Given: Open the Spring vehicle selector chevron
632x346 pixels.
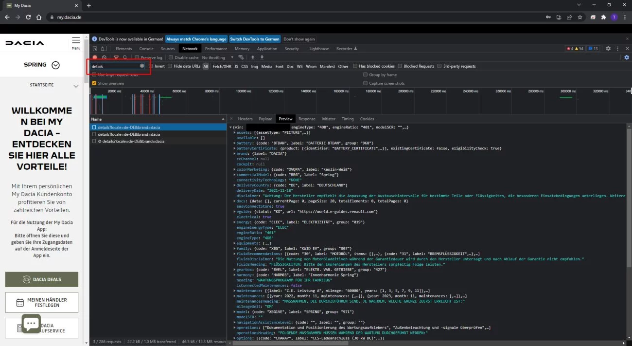Looking at the screenshot, I should pyautogui.click(x=55, y=65).
